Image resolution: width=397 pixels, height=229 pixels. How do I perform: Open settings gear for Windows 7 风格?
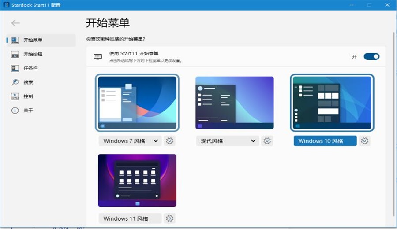(169, 141)
